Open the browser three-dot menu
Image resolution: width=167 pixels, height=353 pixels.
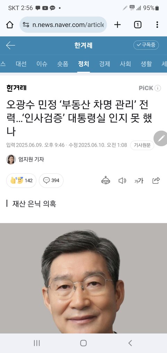[x=157, y=24]
